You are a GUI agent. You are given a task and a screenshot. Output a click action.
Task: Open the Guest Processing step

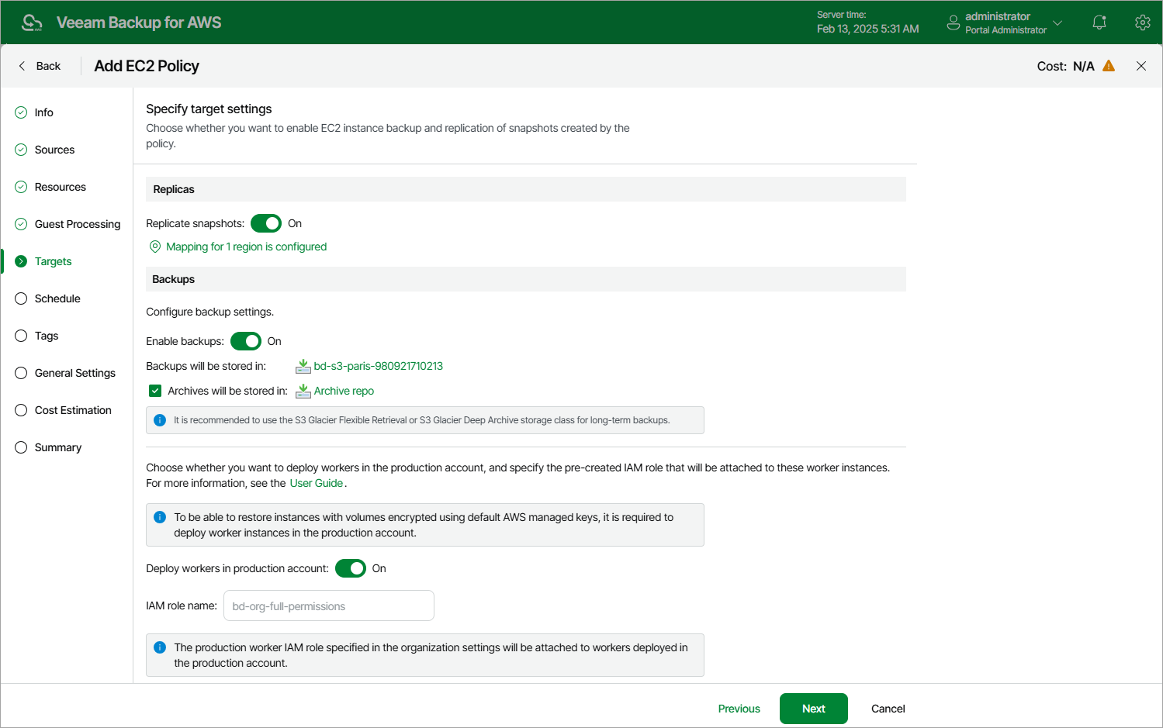coord(78,224)
